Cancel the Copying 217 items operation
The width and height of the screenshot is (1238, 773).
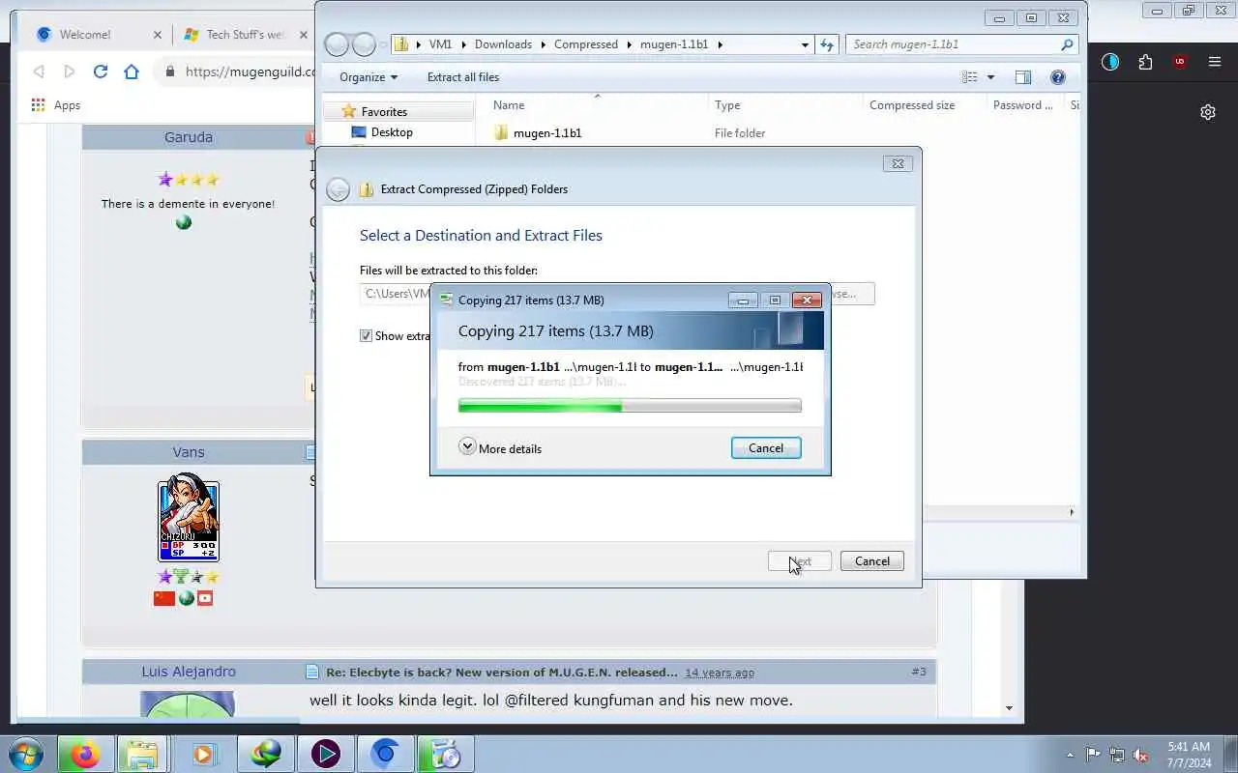point(766,448)
